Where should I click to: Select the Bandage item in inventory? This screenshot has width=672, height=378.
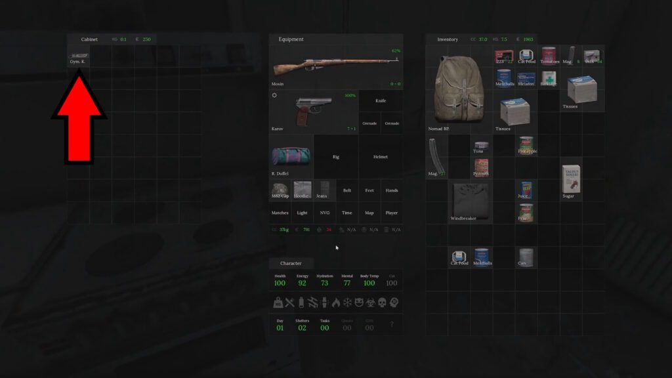pyautogui.click(x=549, y=79)
